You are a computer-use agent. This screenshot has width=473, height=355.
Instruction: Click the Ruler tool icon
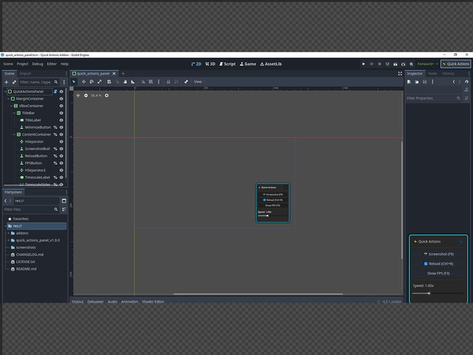(133, 82)
